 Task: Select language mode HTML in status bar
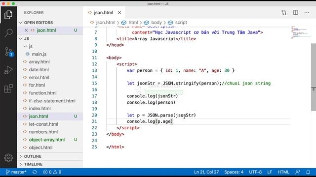[283, 172]
